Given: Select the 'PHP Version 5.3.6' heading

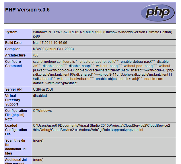Looking at the screenshot, I should click(x=27, y=10).
